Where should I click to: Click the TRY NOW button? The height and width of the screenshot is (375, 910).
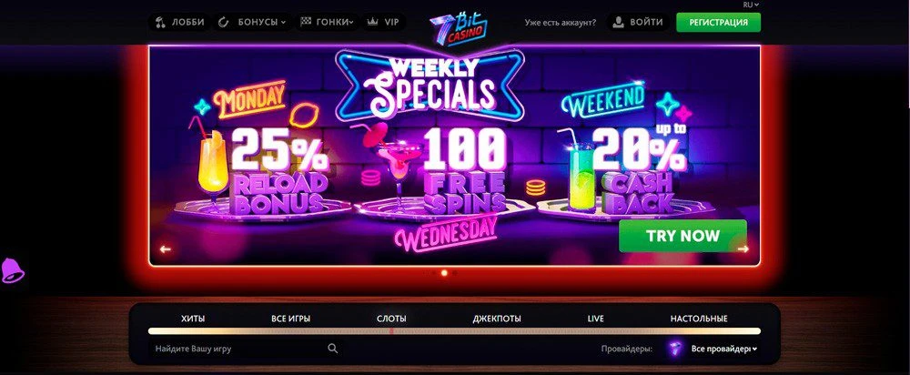click(682, 236)
